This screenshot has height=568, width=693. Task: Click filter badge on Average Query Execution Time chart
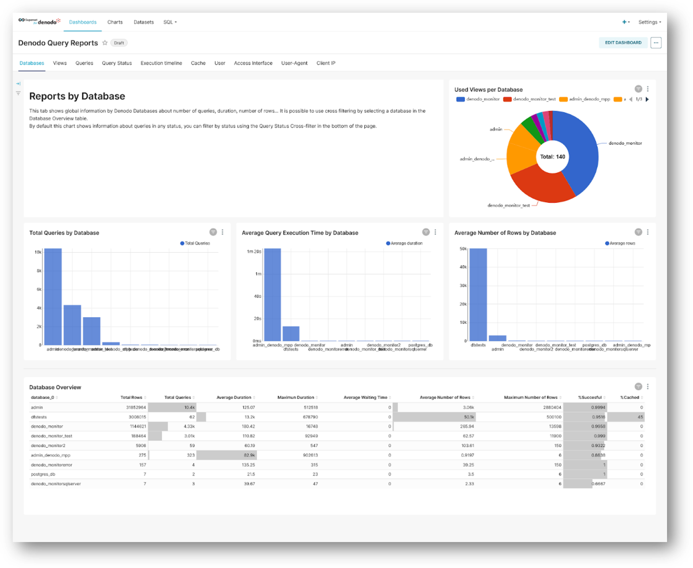pyautogui.click(x=426, y=232)
